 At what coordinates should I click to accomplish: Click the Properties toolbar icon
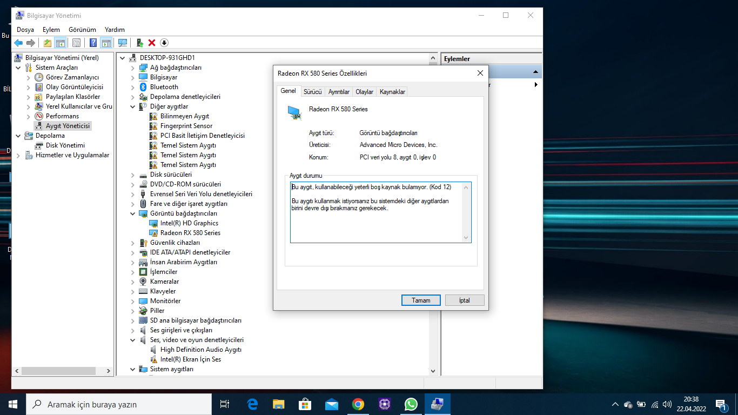pos(76,43)
